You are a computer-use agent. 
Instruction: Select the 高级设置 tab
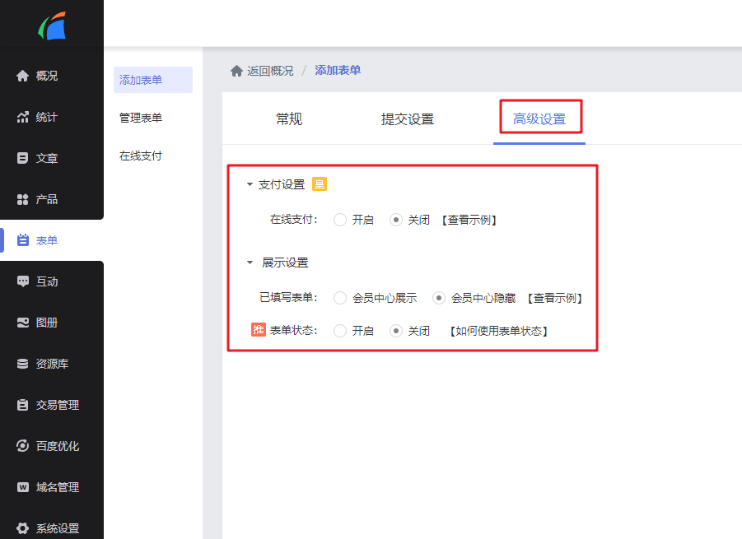(x=539, y=119)
